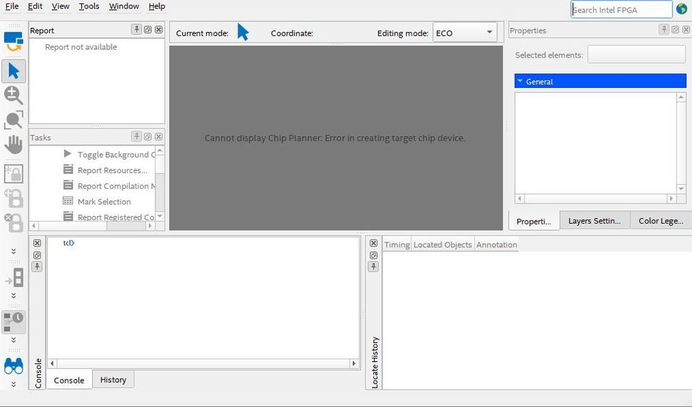The width and height of the screenshot is (692, 407).
Task: Click the Selected elements field
Action: click(x=637, y=55)
